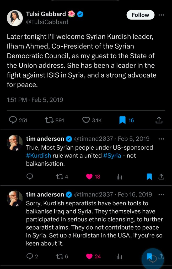Screen dimensions: 172x269
Task: Open Tulsi Gabbard's profile picture
Action: point(15,18)
